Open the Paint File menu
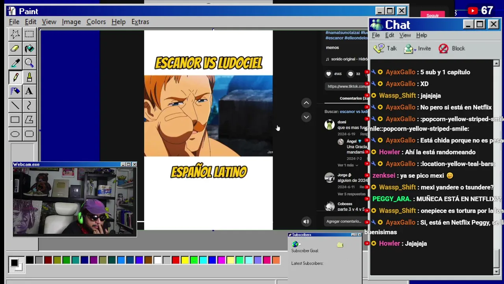Screen dimensions: 504x284 coord(14,22)
